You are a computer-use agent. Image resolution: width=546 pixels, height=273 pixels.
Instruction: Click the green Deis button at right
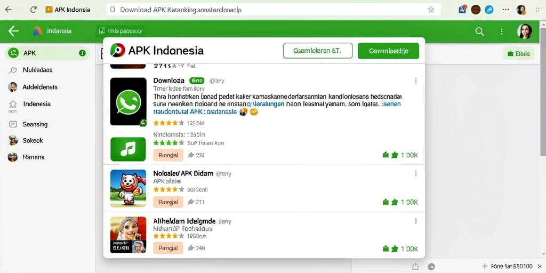tap(518, 54)
